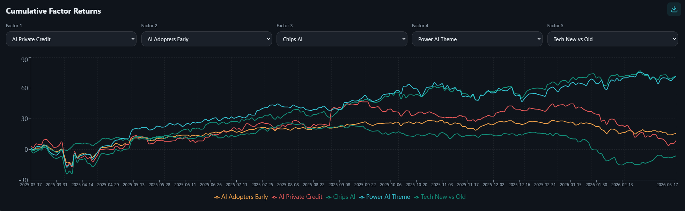Open the Factor 1 AI Private Credit dropdown

pyautogui.click(x=71, y=39)
